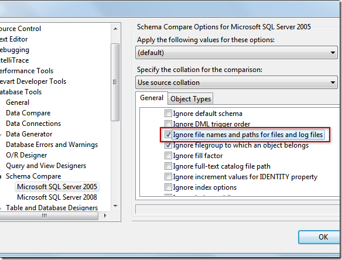
Task: Select the General tab
Action: click(152, 98)
